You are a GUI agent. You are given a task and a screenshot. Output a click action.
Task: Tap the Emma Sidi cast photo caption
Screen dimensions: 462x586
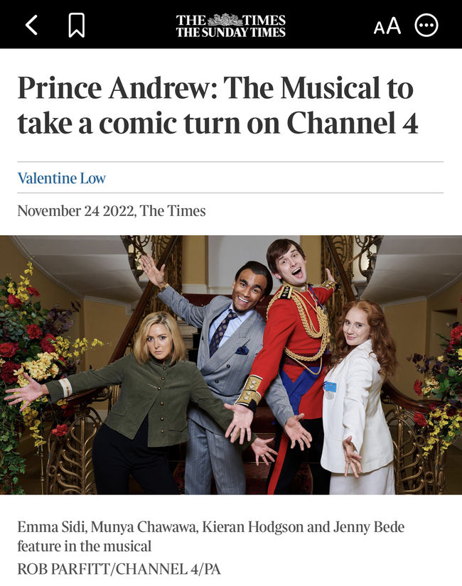pyautogui.click(x=211, y=536)
